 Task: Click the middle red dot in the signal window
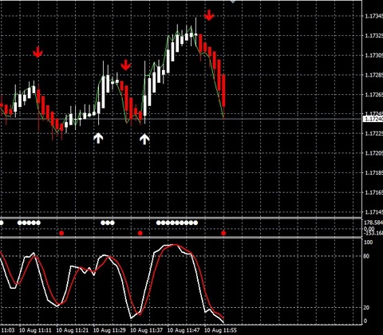(x=140, y=233)
